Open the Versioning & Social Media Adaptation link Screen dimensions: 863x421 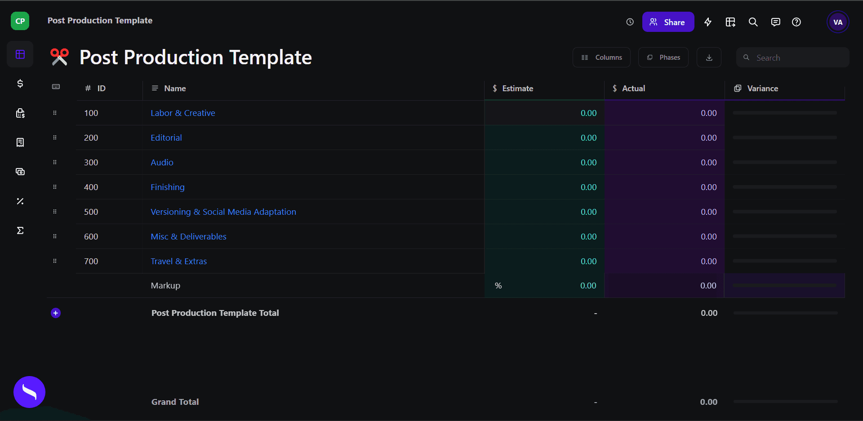click(223, 212)
